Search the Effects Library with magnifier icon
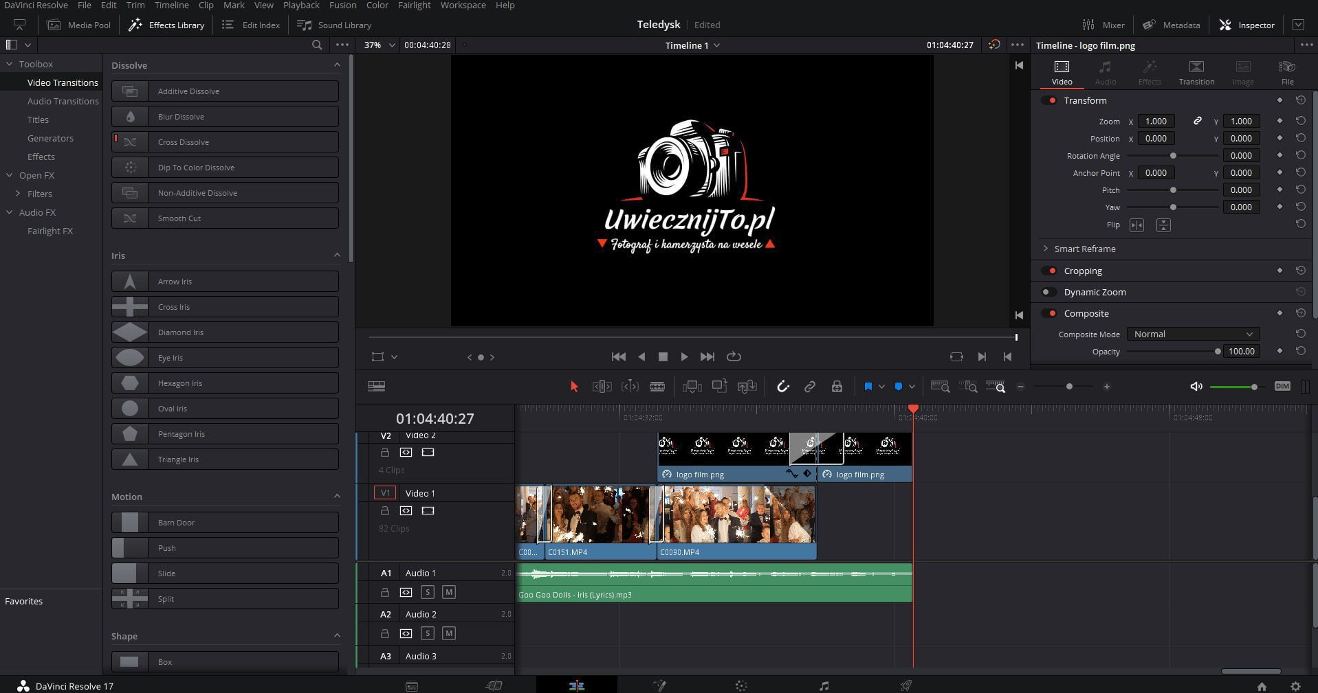The image size is (1318, 693). pyautogui.click(x=317, y=45)
